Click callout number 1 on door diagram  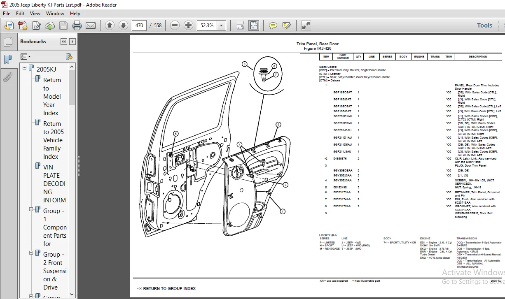[x=283, y=212]
